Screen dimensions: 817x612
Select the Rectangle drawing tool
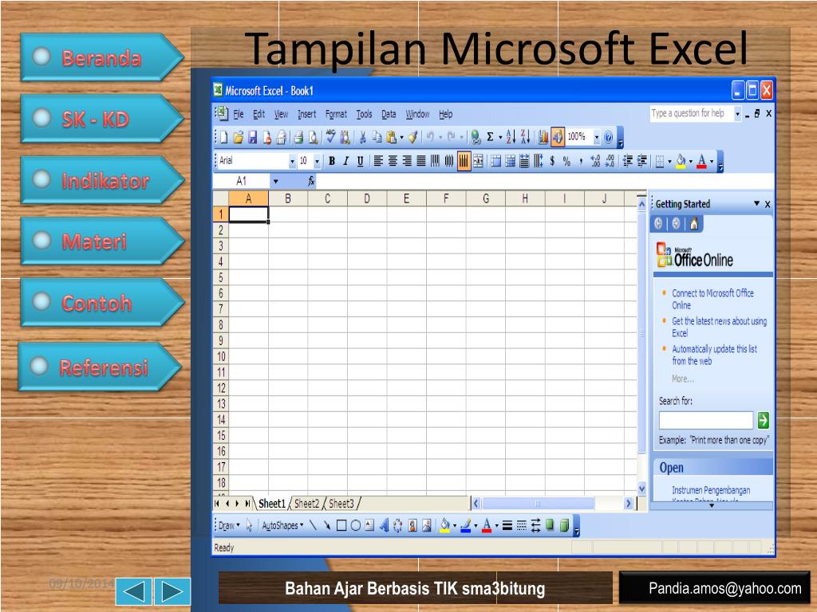coord(341,526)
